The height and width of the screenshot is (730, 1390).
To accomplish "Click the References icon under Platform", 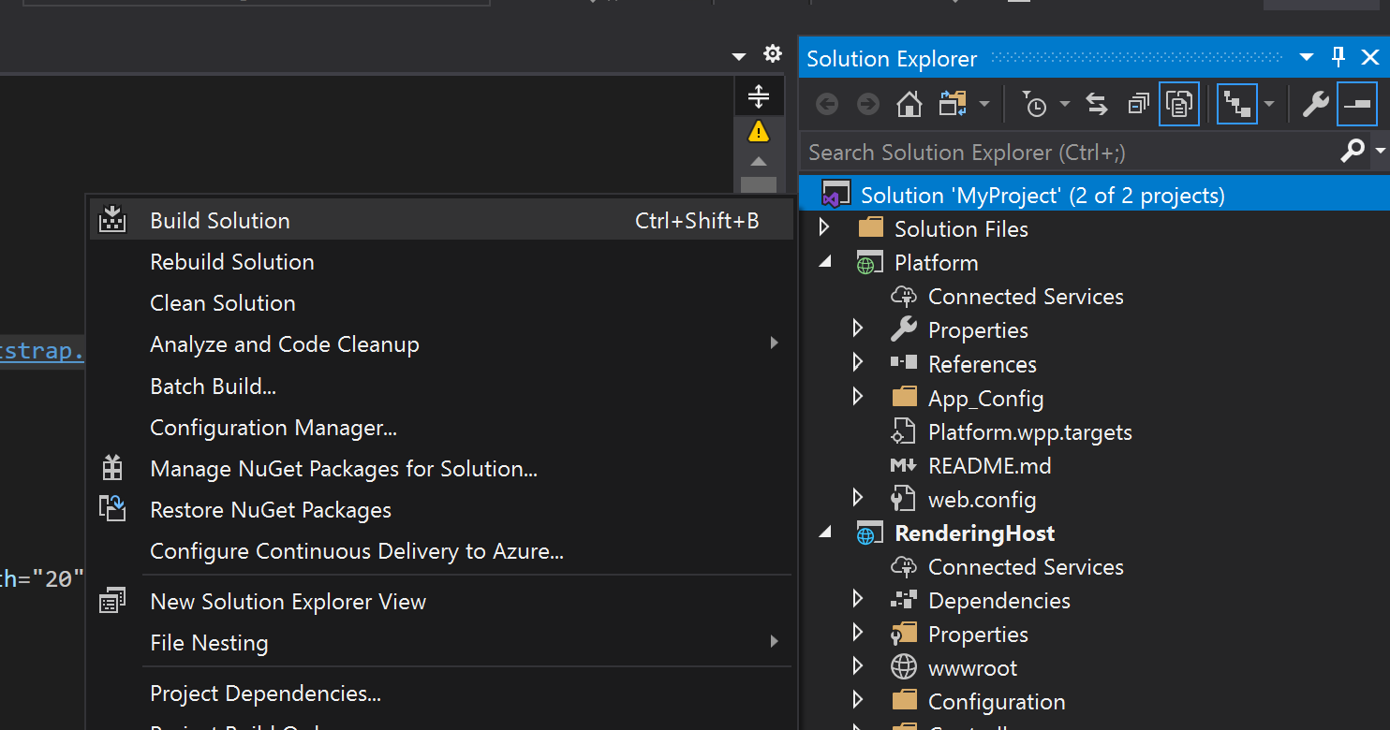I will pyautogui.click(x=903, y=363).
